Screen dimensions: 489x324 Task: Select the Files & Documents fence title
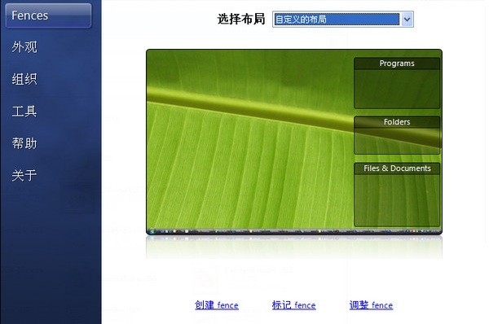(x=397, y=169)
